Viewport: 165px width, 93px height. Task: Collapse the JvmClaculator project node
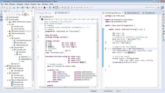pyautogui.click(x=5, y=20)
